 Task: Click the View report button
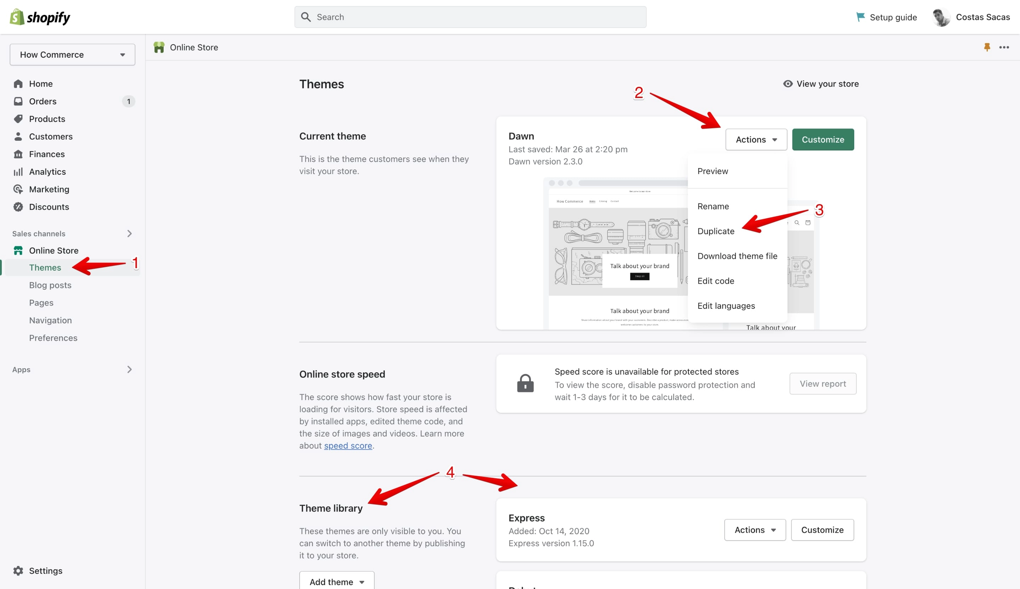pos(822,383)
